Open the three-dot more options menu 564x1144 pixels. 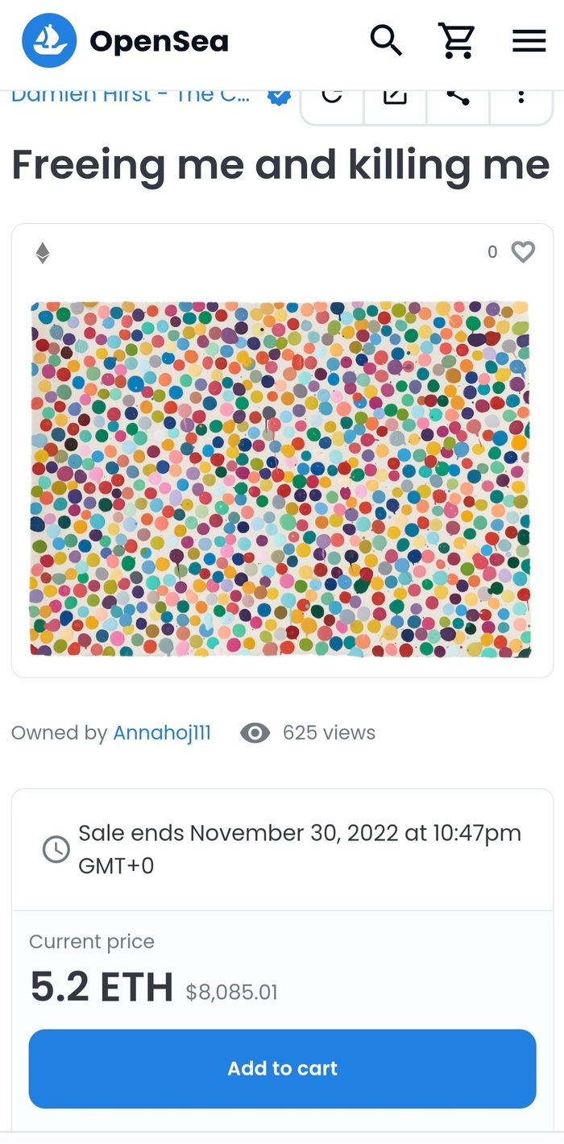click(x=521, y=98)
